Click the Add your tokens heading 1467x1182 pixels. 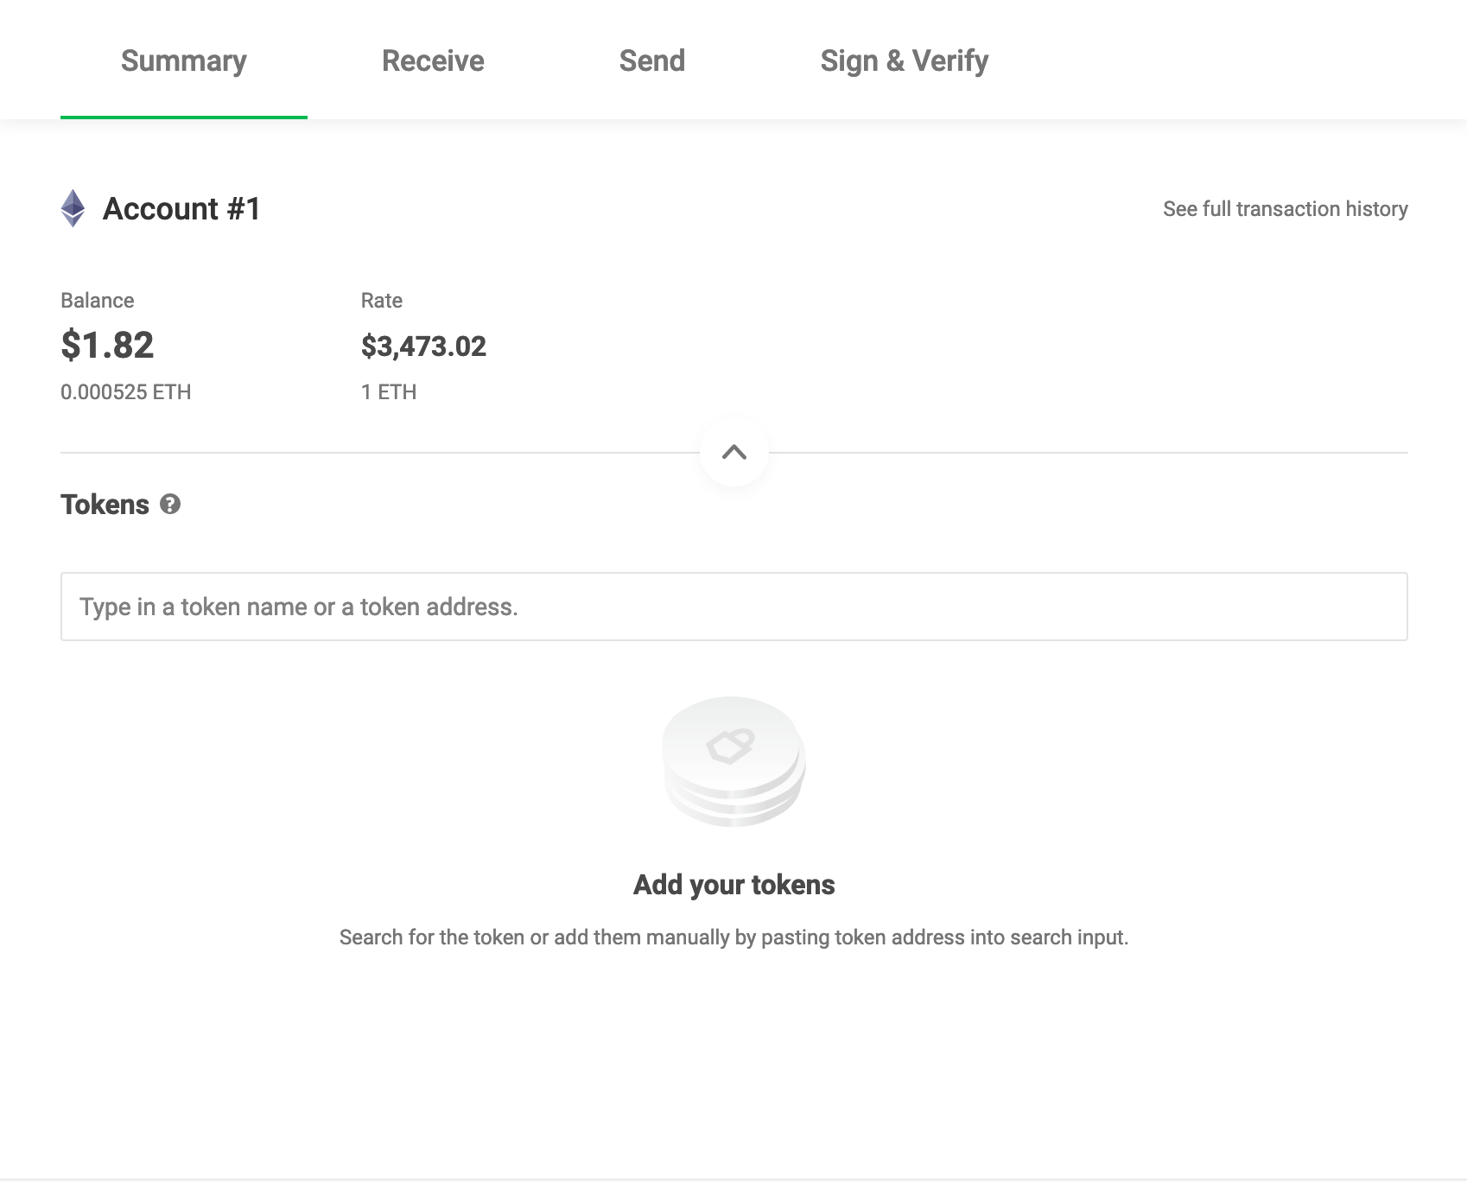(x=733, y=885)
